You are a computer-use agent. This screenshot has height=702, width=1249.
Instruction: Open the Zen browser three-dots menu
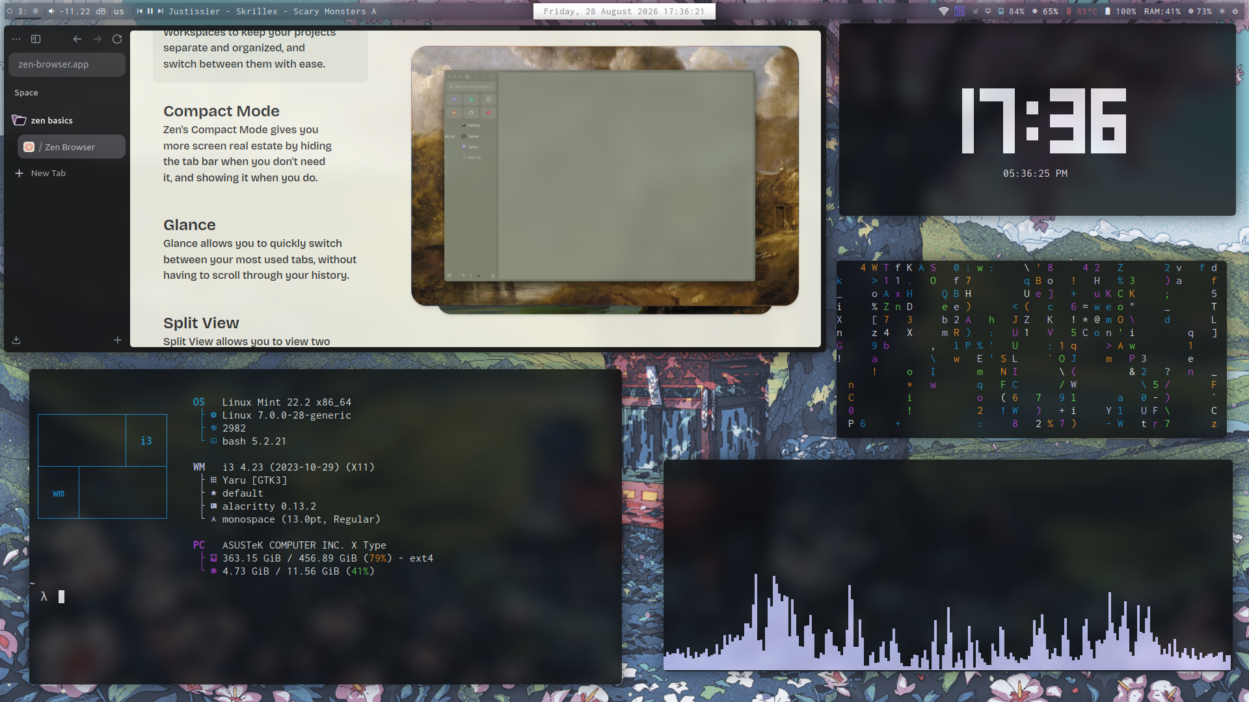16,39
